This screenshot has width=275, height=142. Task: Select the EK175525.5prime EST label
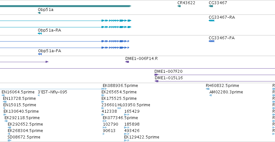tap(119, 99)
